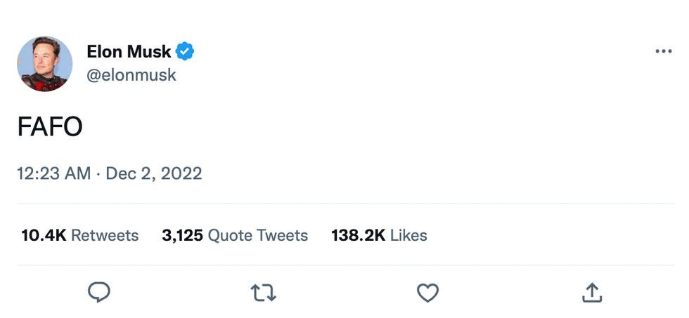Click the FAFO tweet text
Screen dimensions: 689x318
pos(50,126)
